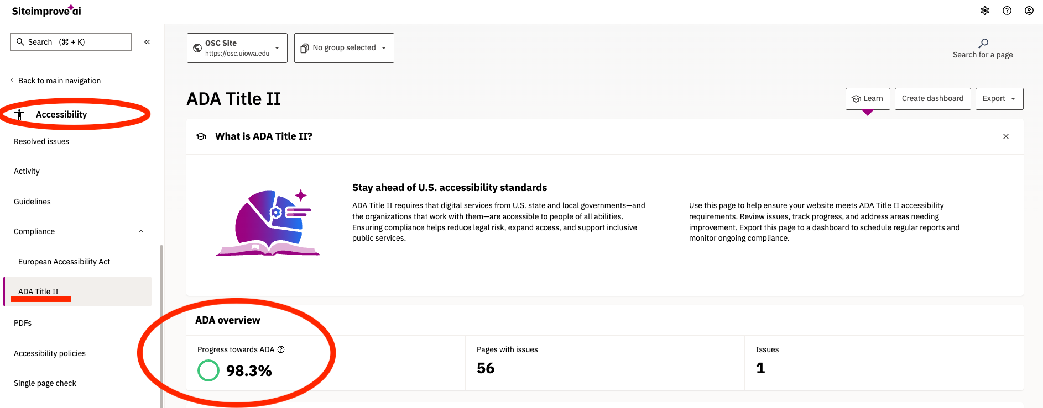
Task: Click the Accessibility person icon in the sidebar
Action: (20, 114)
